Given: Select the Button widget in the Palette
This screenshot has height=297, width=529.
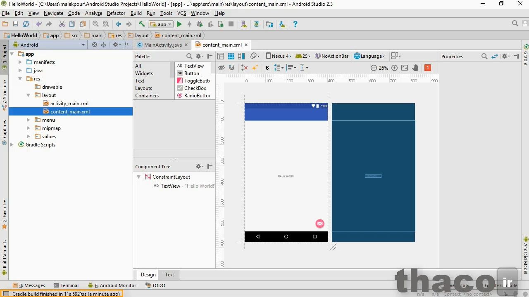Looking at the screenshot, I should 192,73.
